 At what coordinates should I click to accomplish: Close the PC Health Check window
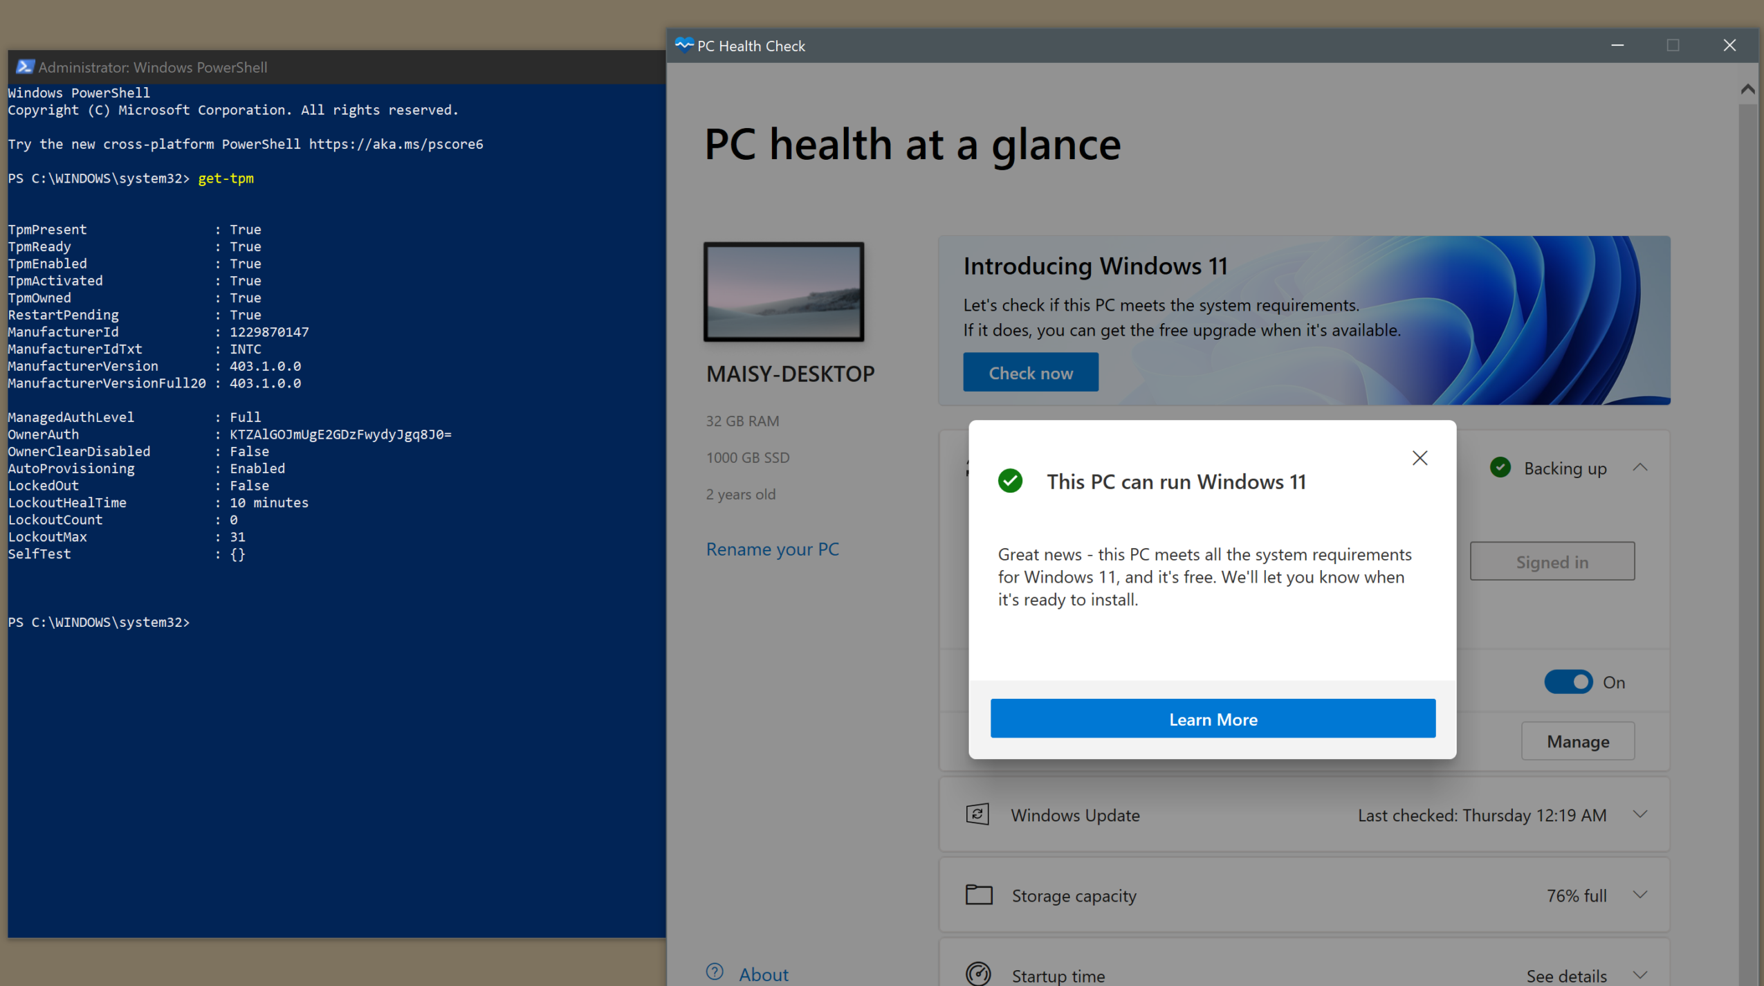1729,45
